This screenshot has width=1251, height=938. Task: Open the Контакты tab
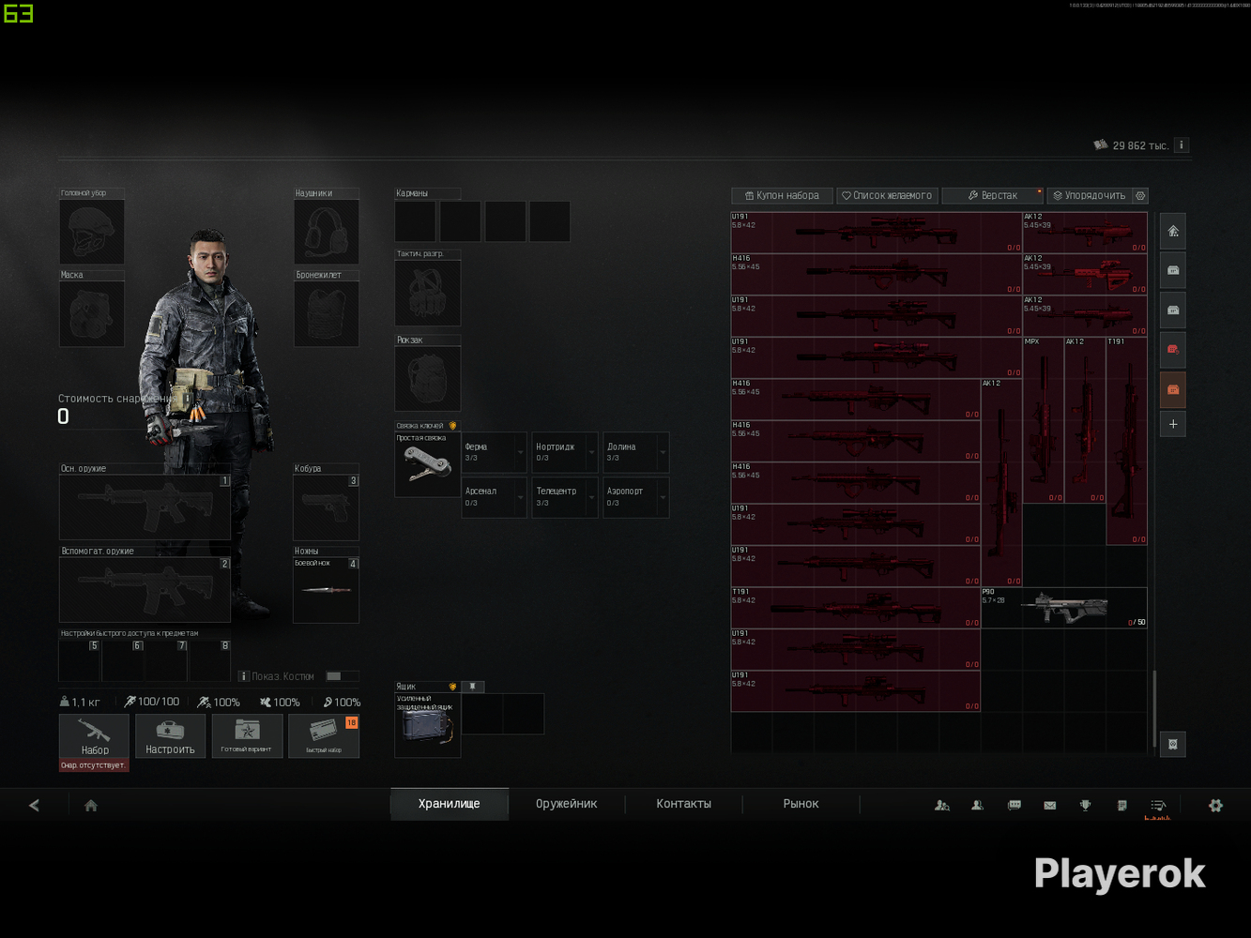[684, 804]
